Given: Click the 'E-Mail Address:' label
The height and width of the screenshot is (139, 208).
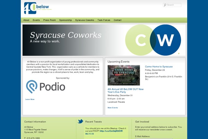Looking at the screenshot, I should (142, 136).
